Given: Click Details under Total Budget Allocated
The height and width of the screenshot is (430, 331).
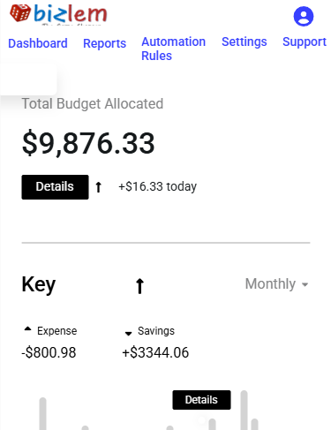Looking at the screenshot, I should 55,187.
